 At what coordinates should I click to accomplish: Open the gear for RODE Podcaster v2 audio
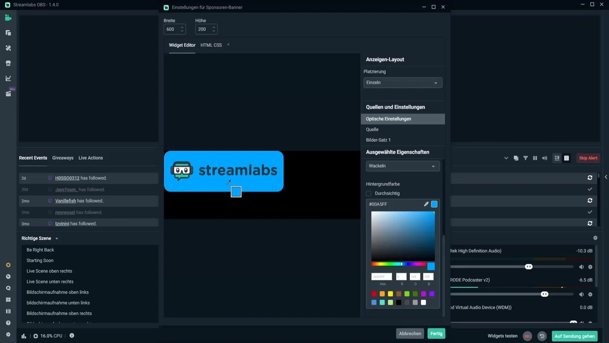coord(590,295)
